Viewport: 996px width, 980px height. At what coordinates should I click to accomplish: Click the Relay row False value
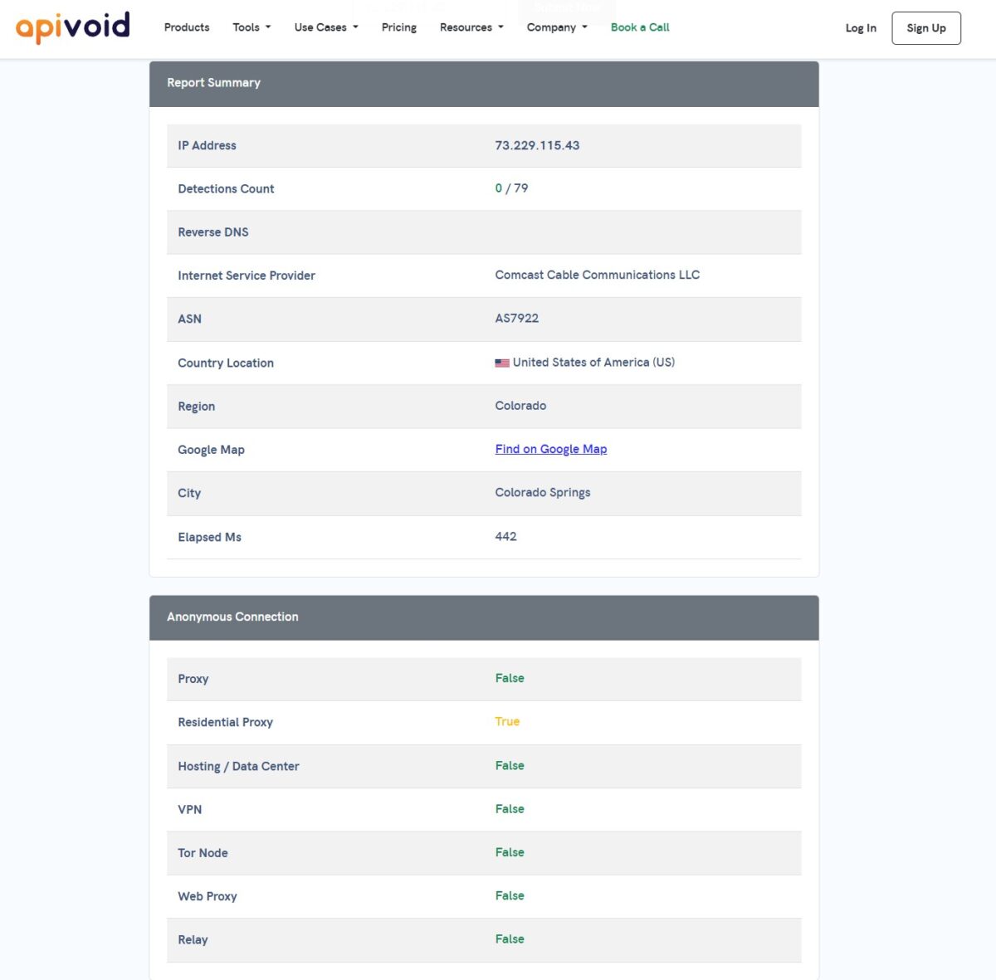coord(510,939)
